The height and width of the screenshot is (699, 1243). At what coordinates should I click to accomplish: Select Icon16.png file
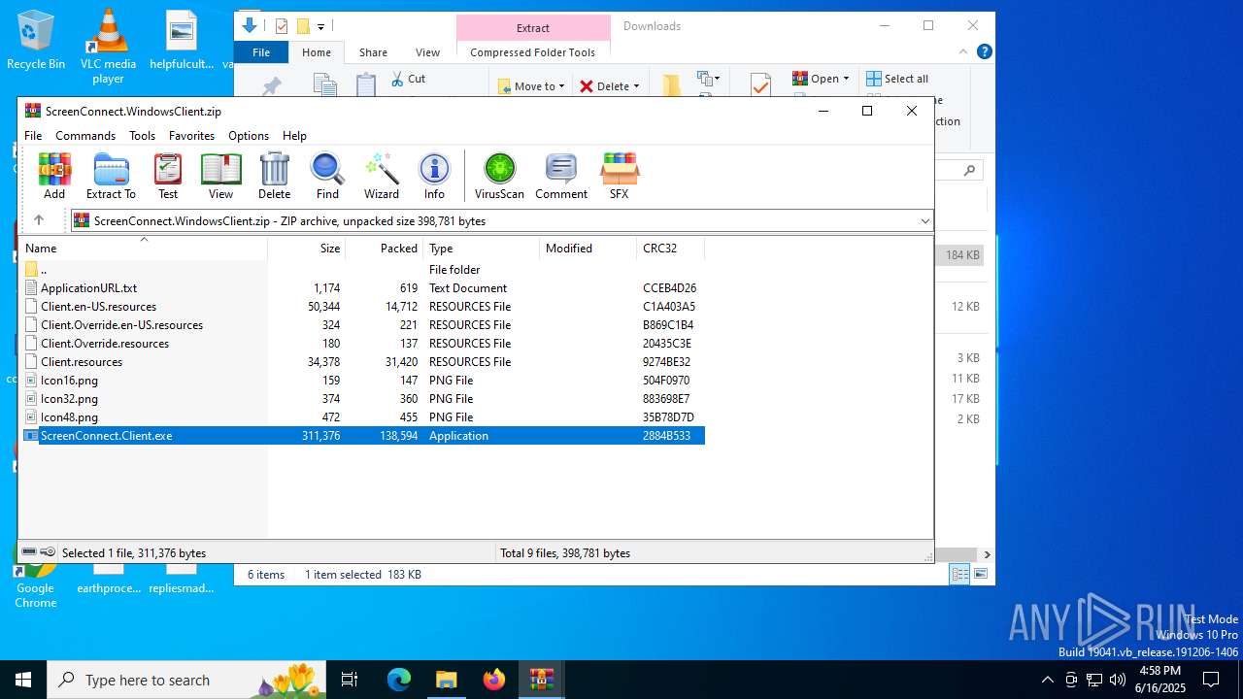363,381
